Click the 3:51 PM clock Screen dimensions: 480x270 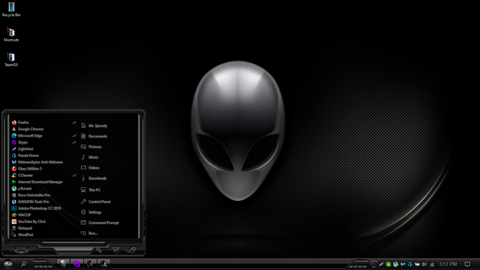[448, 264]
